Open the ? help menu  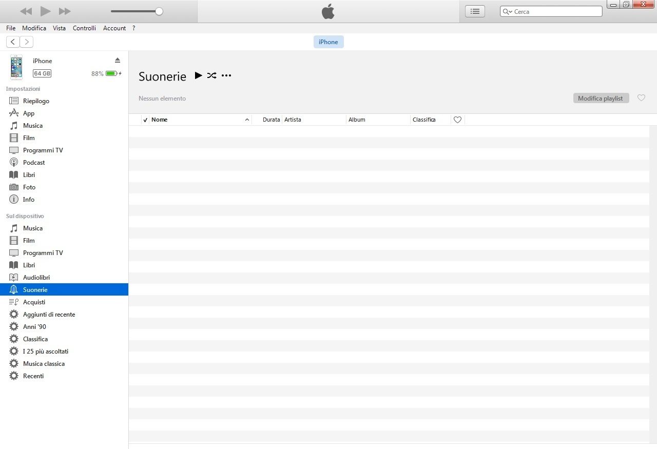click(x=134, y=28)
